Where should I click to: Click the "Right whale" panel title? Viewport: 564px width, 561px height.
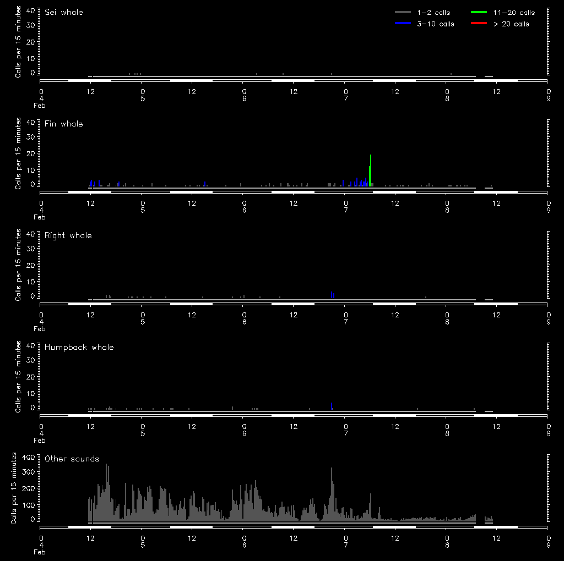[68, 235]
